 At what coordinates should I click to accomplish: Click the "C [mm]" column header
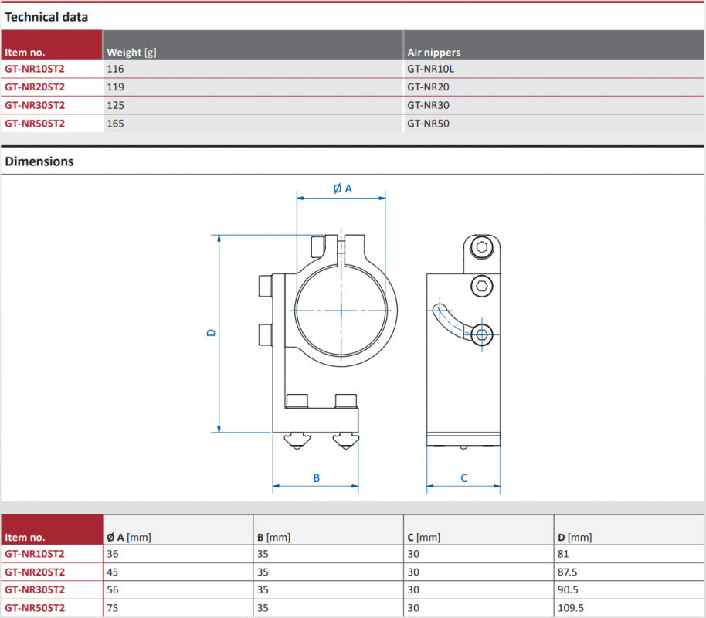424,538
